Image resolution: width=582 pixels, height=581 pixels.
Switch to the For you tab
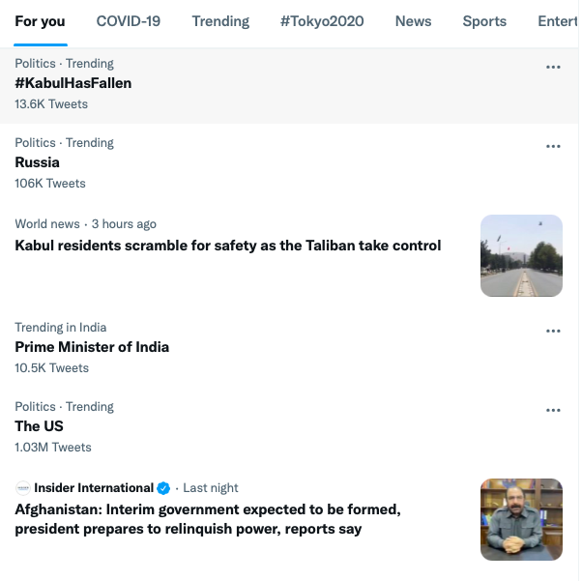[x=41, y=21]
